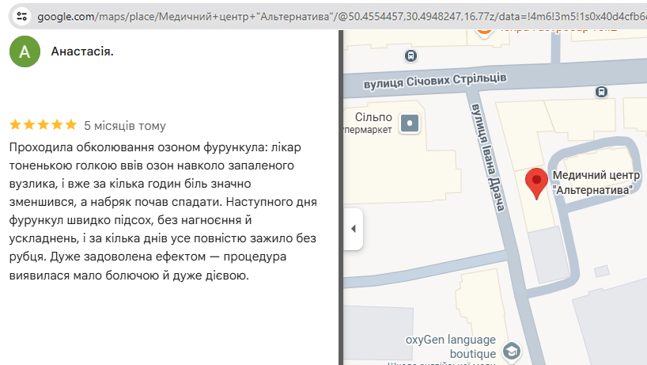Click the oxyGen language boutique label
Screen dimensions: 647x365
[x=451, y=346]
